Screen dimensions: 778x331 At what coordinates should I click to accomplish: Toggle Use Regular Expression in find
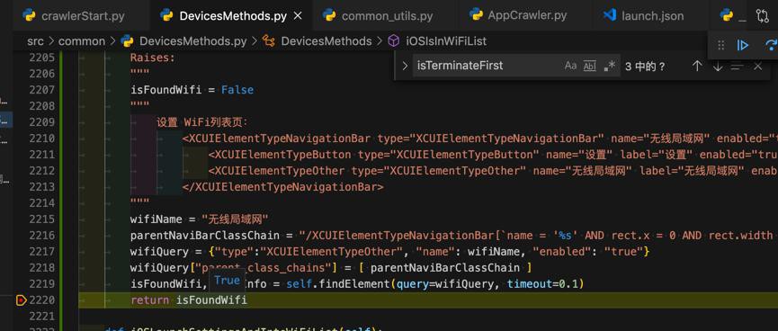pos(609,66)
